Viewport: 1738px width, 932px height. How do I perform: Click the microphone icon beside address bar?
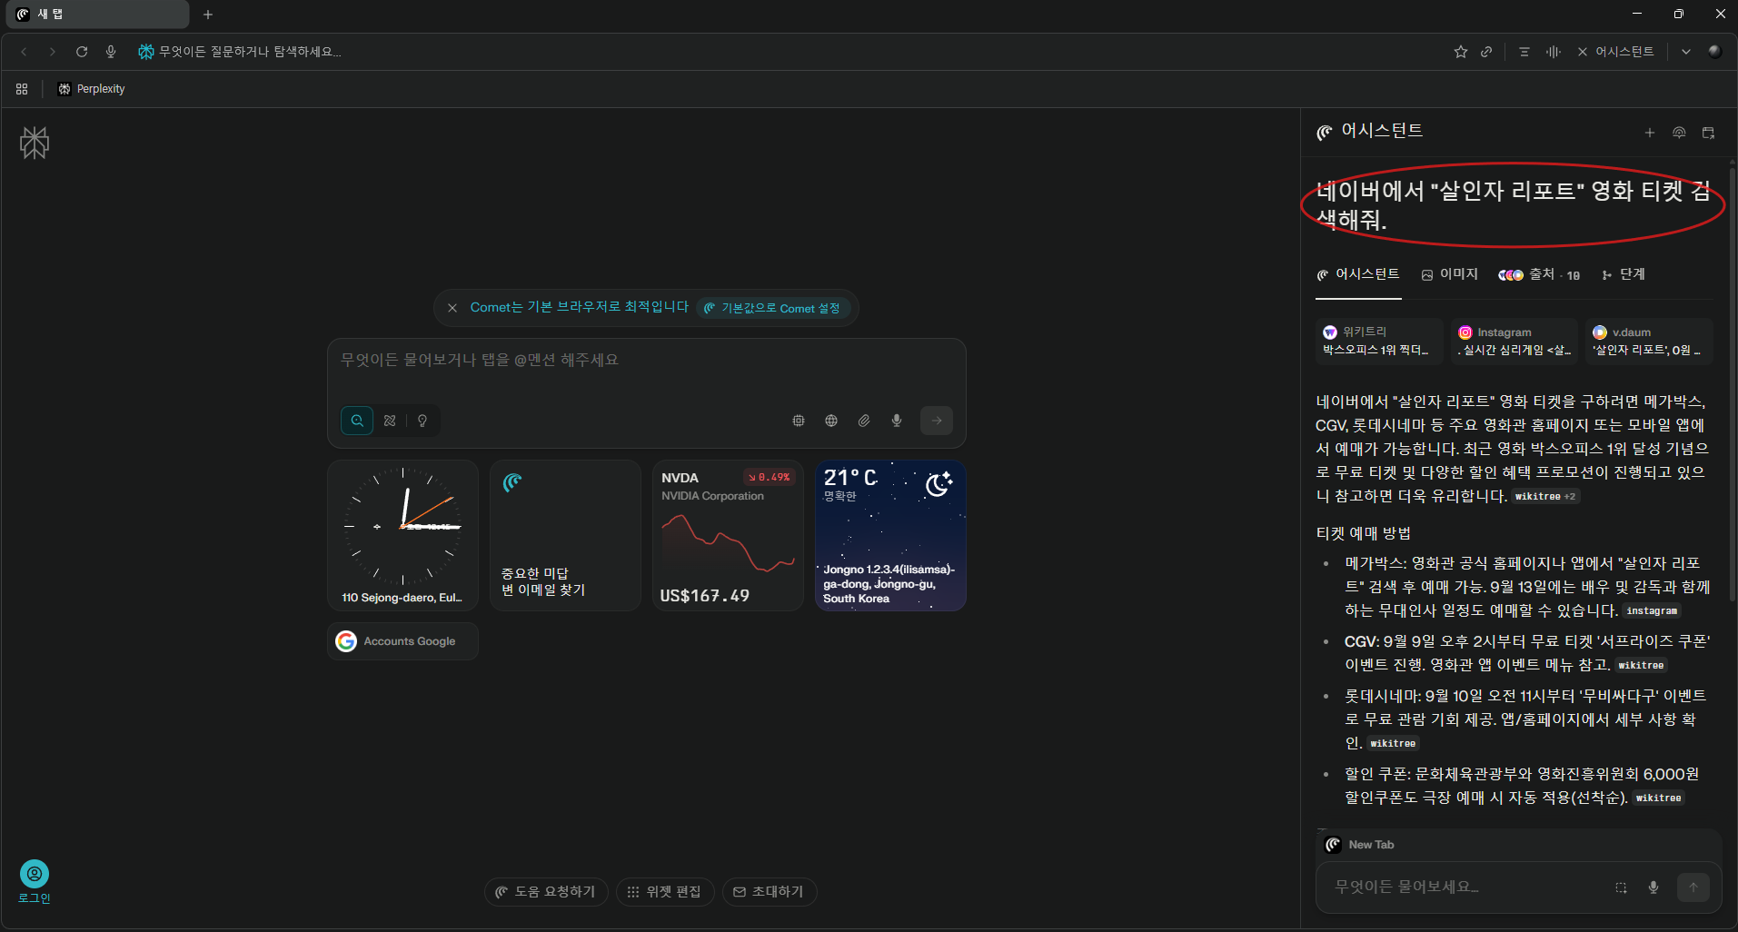coord(111,52)
